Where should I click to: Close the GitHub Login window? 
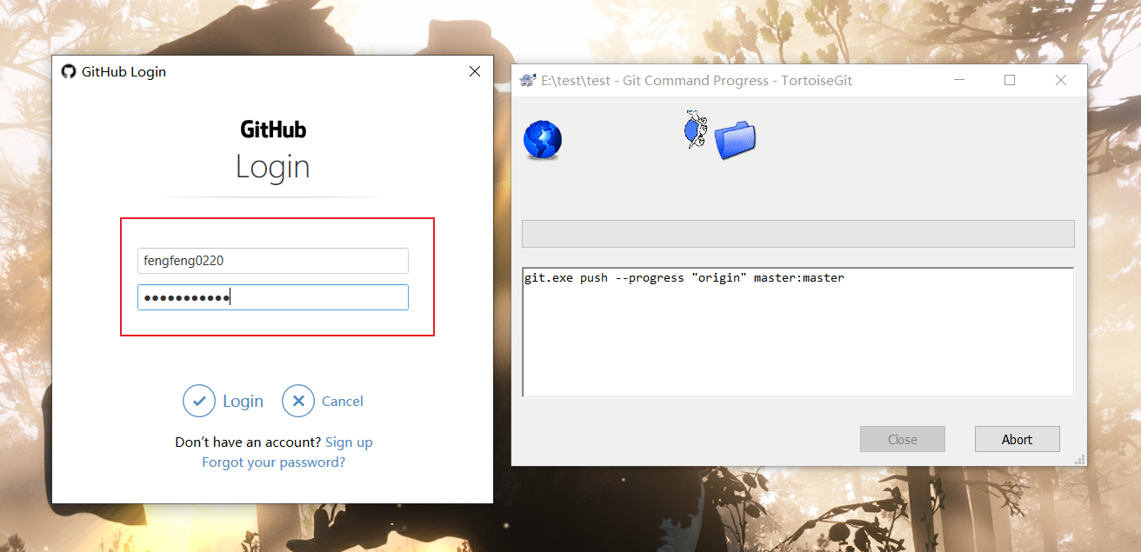[475, 71]
